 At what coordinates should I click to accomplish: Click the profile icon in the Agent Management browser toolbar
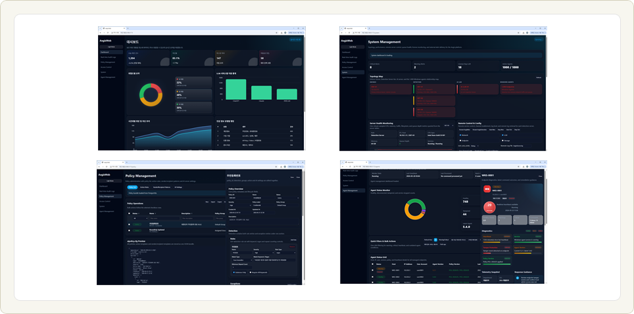(x=526, y=166)
